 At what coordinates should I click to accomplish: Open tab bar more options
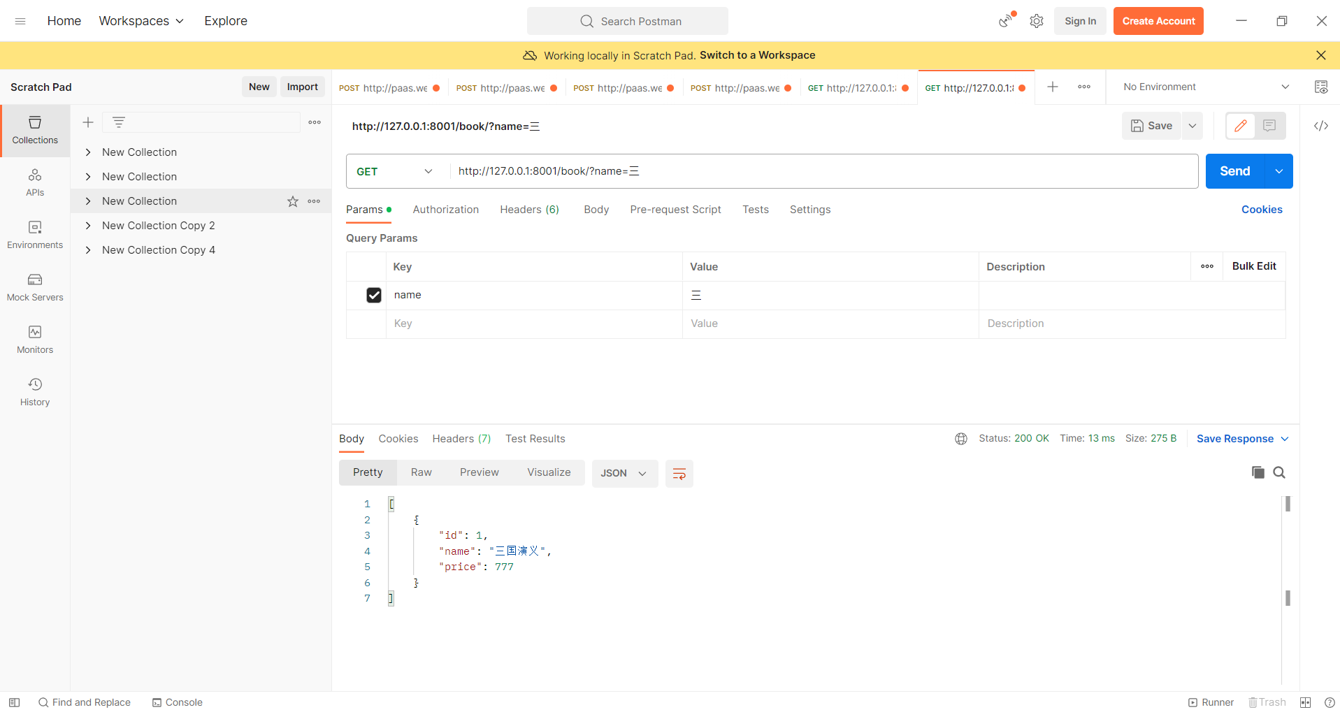(1084, 87)
